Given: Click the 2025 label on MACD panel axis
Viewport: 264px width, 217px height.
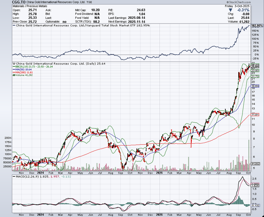Looking at the screenshot, I should click(x=159, y=215).
